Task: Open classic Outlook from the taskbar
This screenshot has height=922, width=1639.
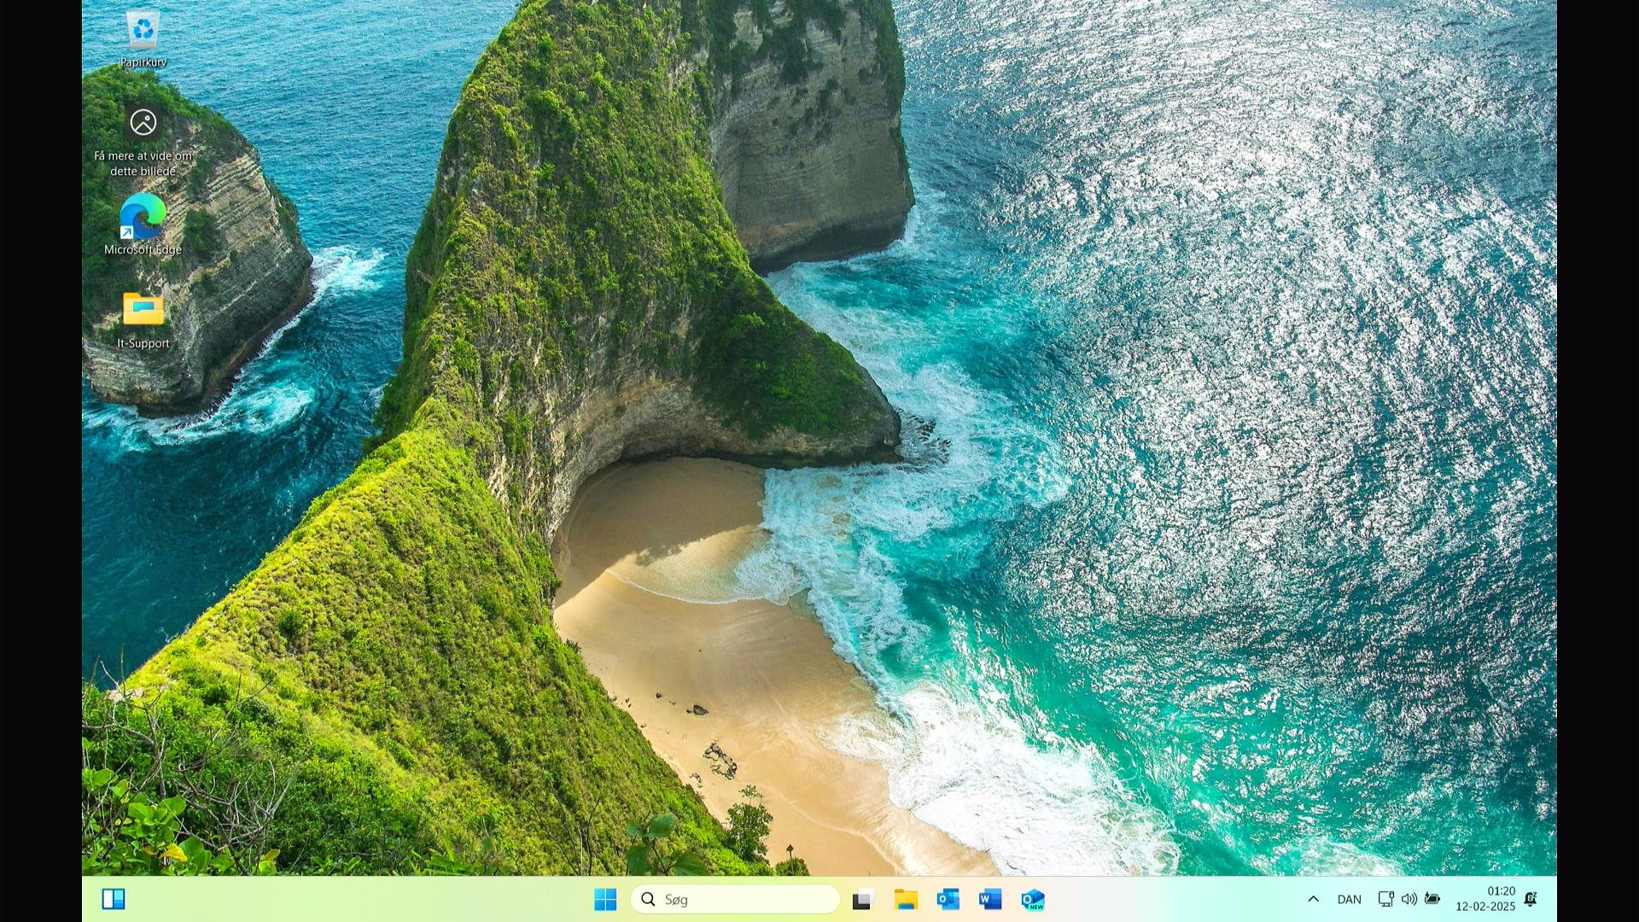Action: (x=948, y=900)
